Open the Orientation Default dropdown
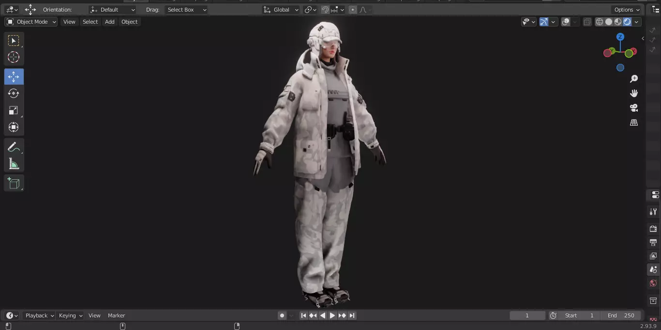 pyautogui.click(x=113, y=10)
